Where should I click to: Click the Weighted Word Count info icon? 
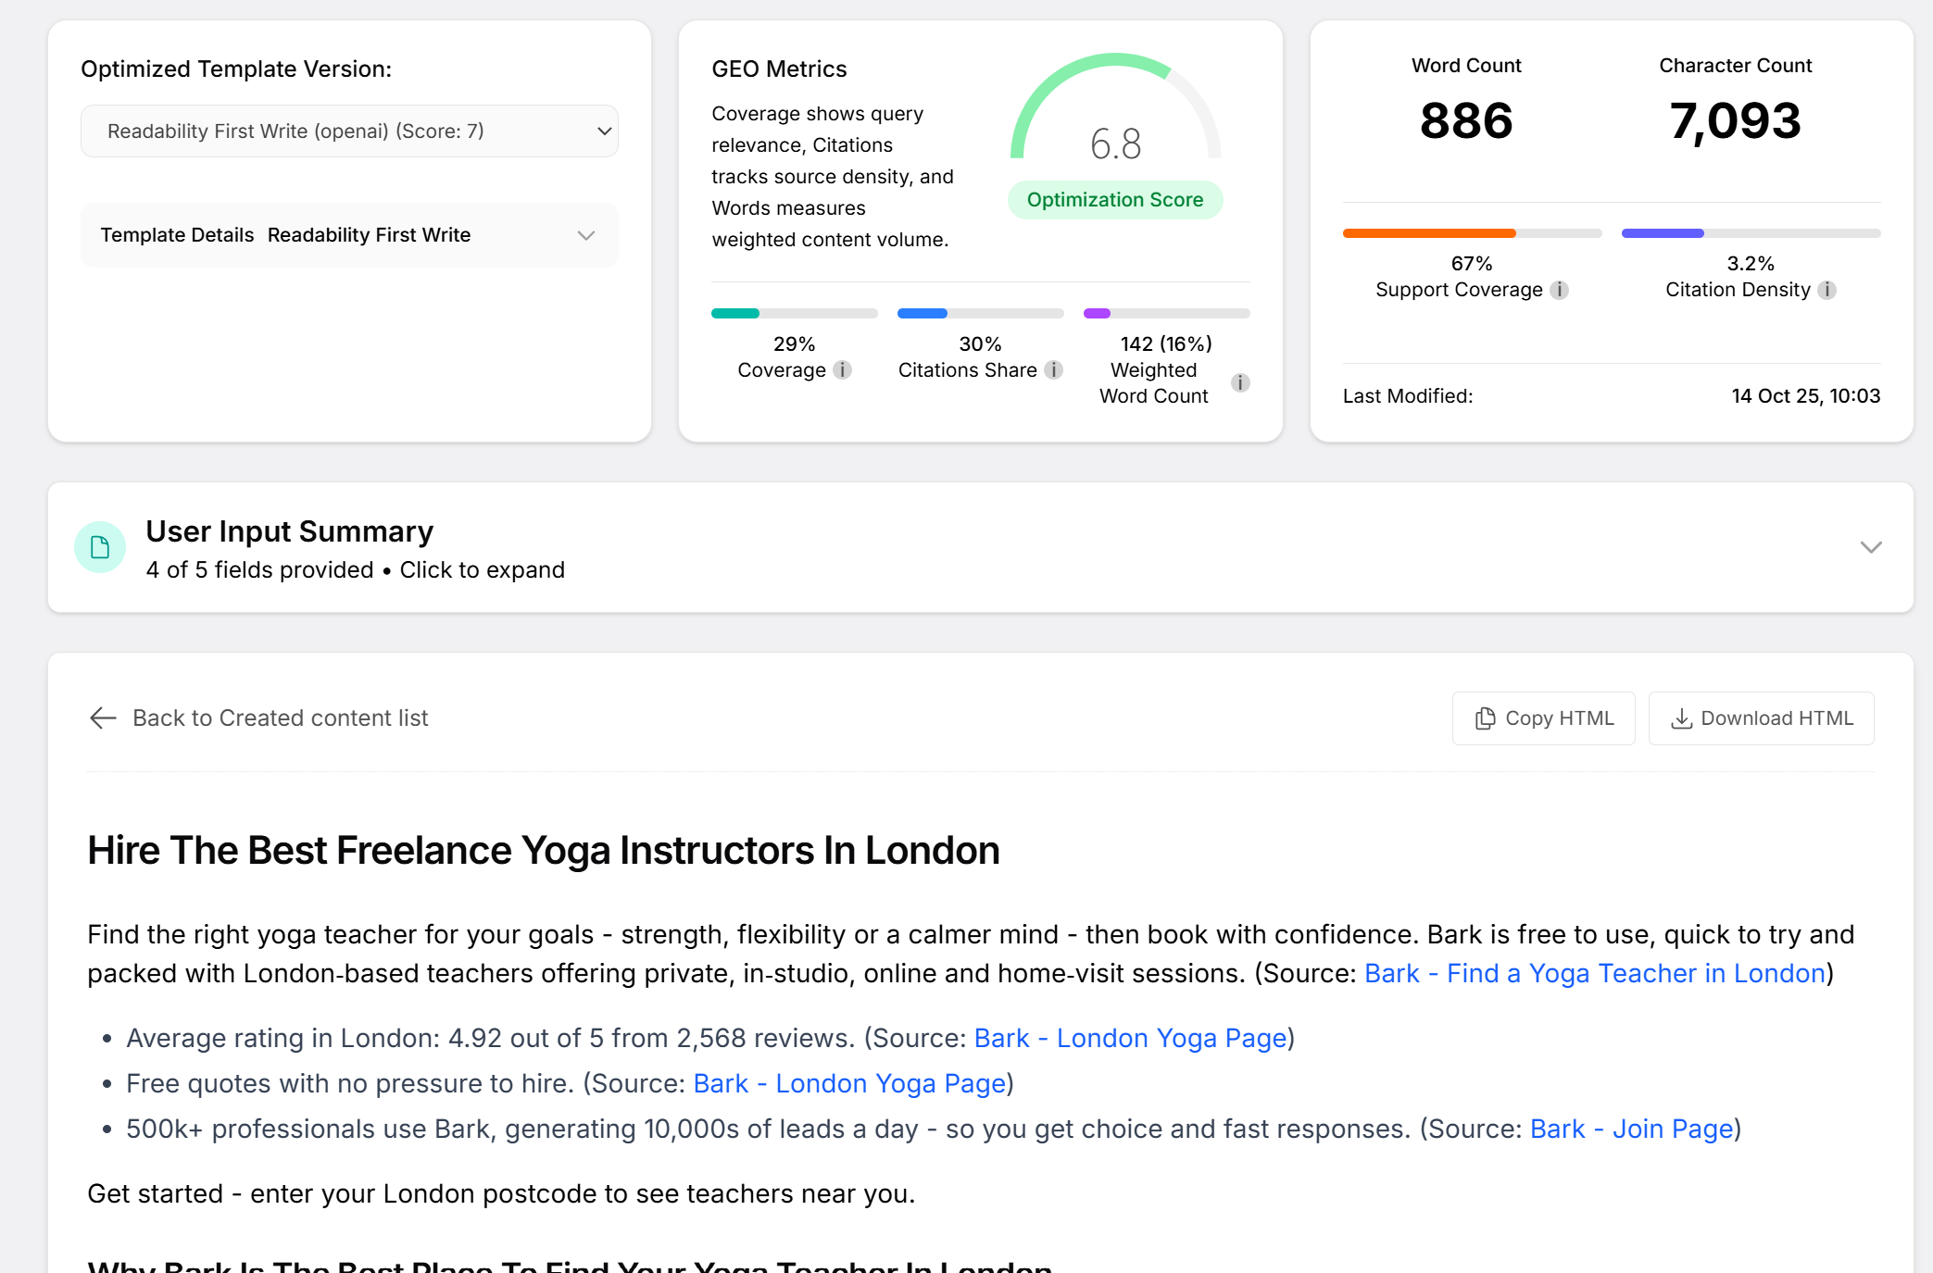(1240, 382)
